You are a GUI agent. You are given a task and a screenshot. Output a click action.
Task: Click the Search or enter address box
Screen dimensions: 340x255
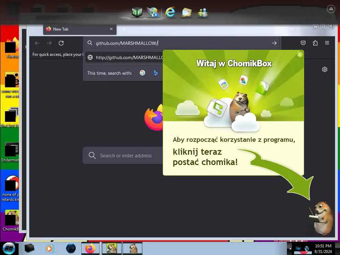[123, 155]
